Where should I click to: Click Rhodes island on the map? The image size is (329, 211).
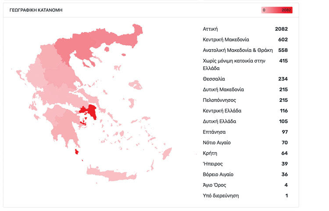168,153
